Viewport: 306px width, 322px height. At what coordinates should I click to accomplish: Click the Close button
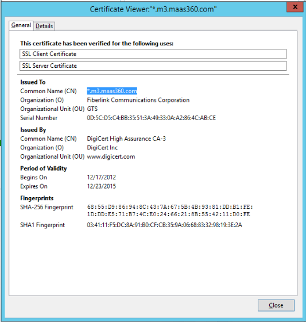tap(276, 305)
